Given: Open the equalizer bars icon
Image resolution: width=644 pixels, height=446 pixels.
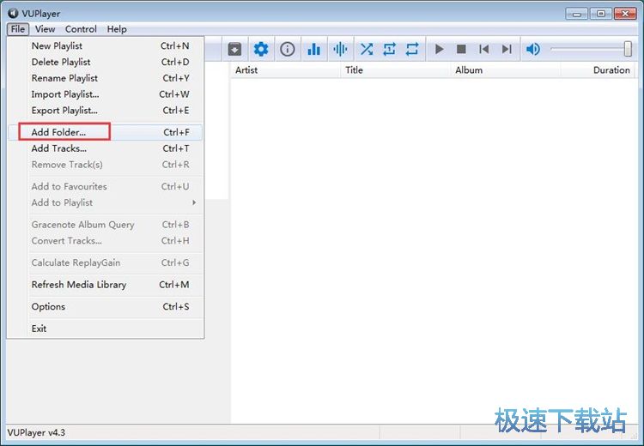Looking at the screenshot, I should tap(313, 49).
